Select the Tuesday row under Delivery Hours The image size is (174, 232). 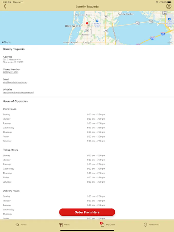point(54,205)
